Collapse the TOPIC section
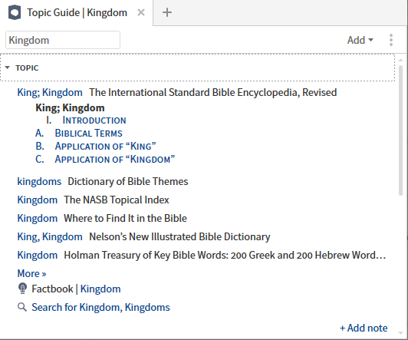The width and height of the screenshot is (408, 340). coord(8,68)
